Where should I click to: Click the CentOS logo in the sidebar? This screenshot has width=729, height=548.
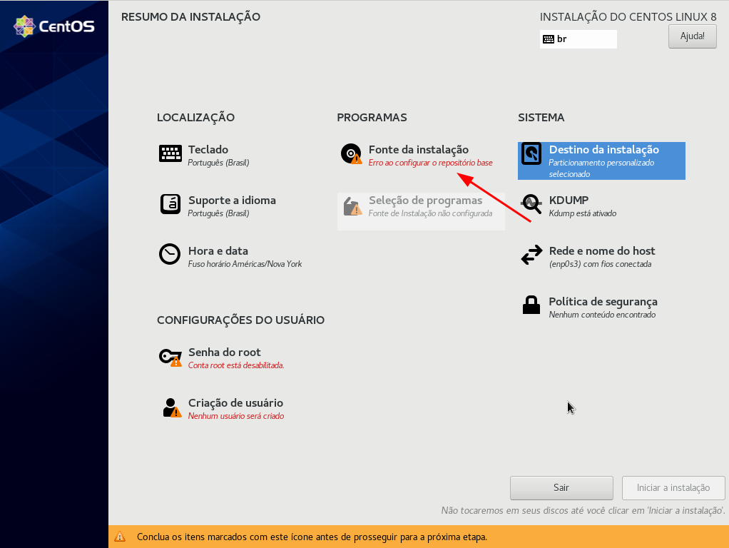(54, 26)
